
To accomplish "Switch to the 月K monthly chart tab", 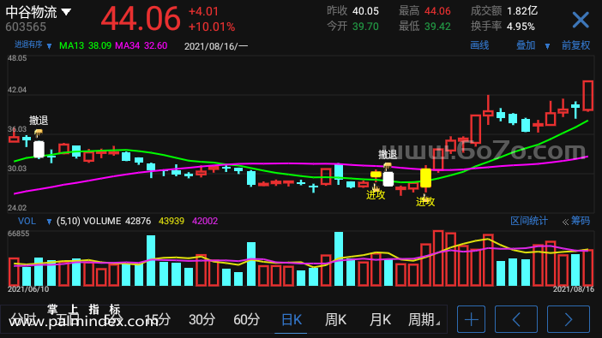I will [x=380, y=319].
